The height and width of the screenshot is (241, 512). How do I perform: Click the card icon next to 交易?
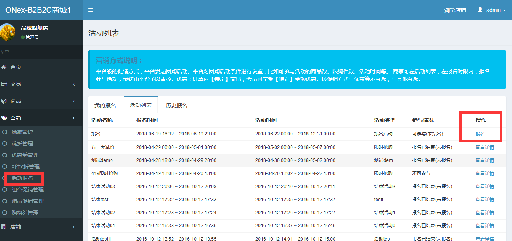pos(4,84)
